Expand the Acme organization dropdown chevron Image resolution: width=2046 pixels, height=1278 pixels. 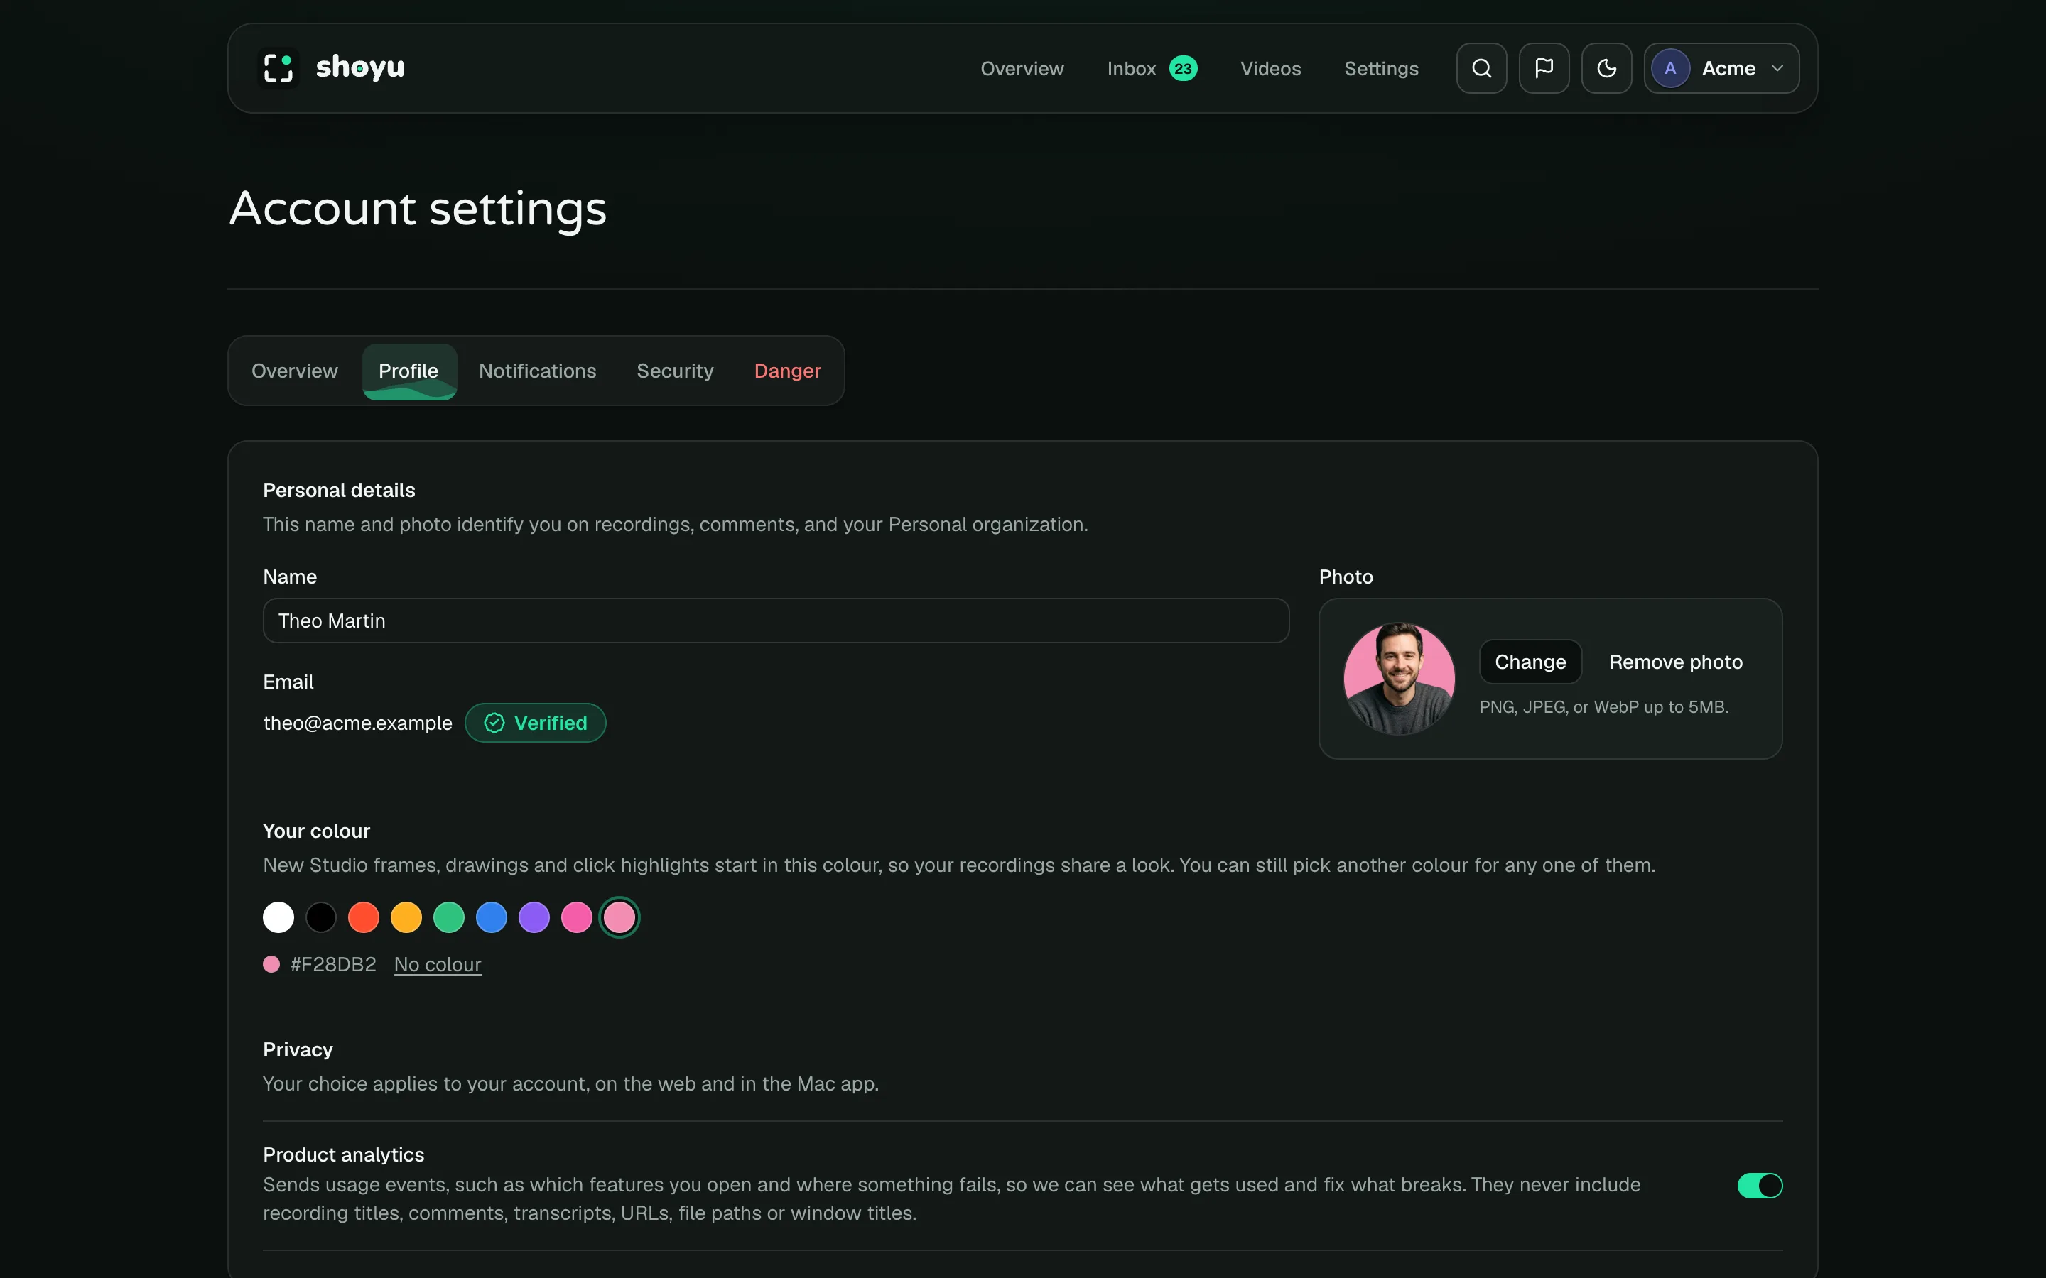1777,68
